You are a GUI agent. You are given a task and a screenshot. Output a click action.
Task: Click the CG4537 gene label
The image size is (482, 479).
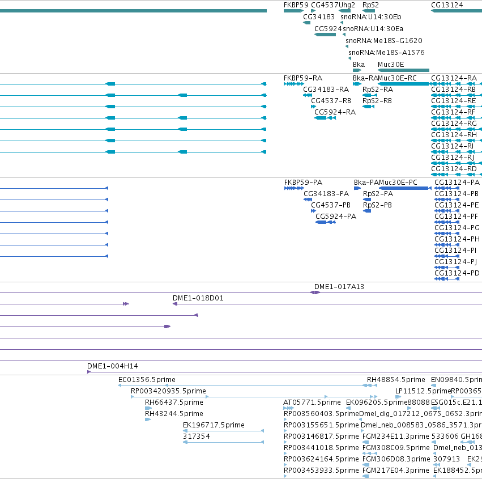pyautogui.click(x=325, y=5)
